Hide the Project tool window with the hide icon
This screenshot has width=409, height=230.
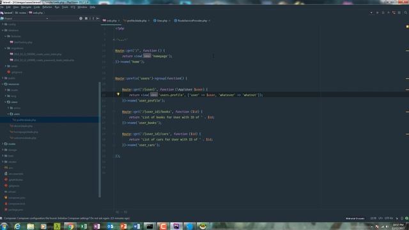tap(98, 19)
